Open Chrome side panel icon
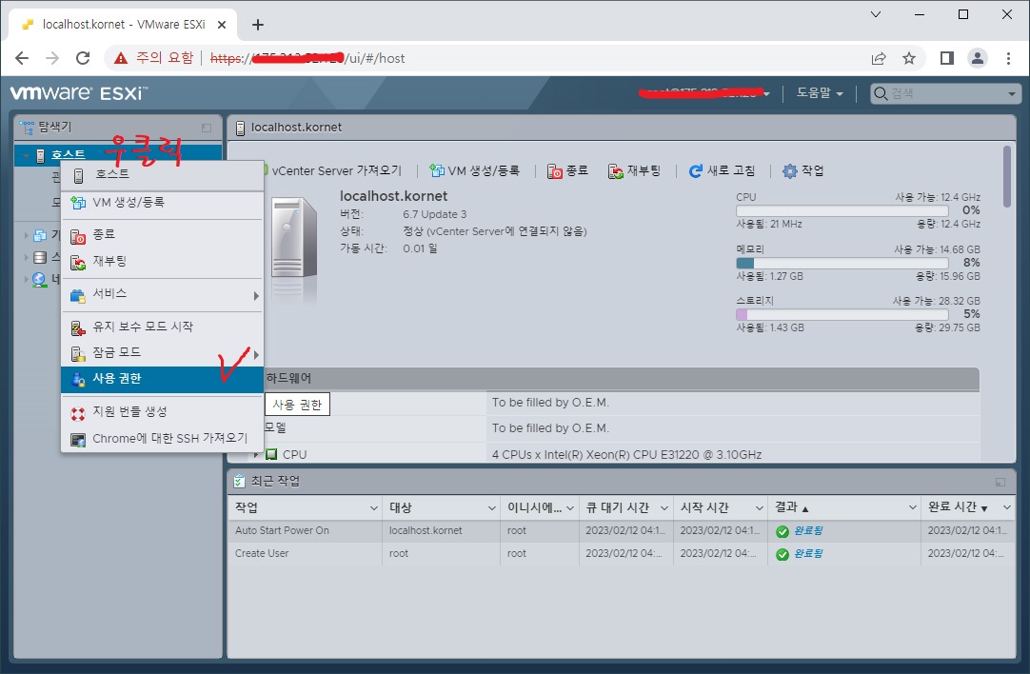The image size is (1030, 674). (946, 58)
